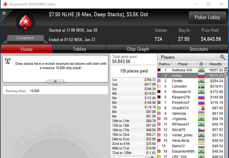Sort players by Rank column arrow

pyautogui.click(x=164, y=64)
